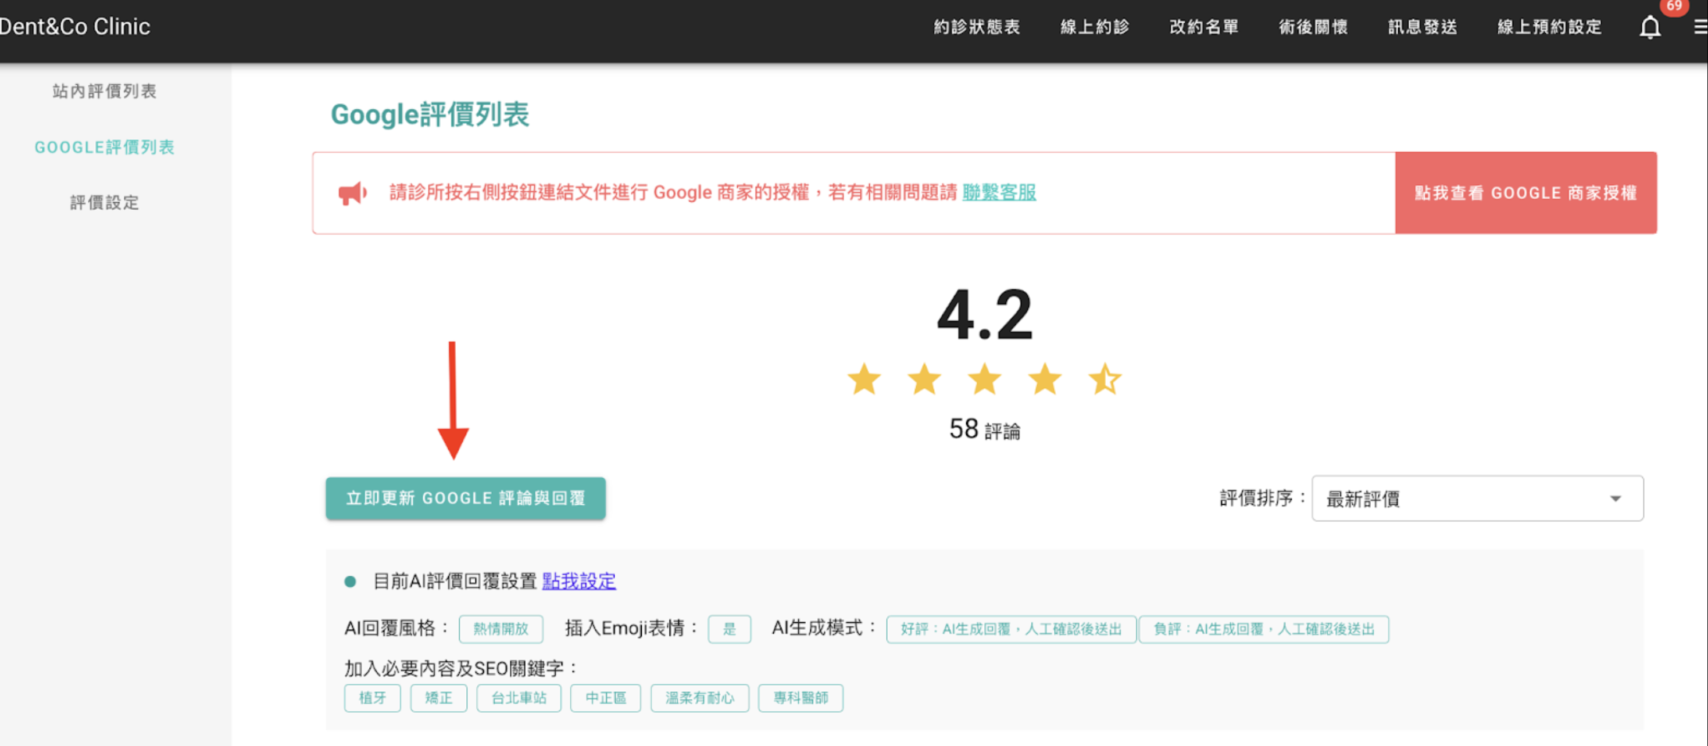Select the 台北車站 SEO keyword tag
Screen dimensions: 1708x746
[x=519, y=697]
